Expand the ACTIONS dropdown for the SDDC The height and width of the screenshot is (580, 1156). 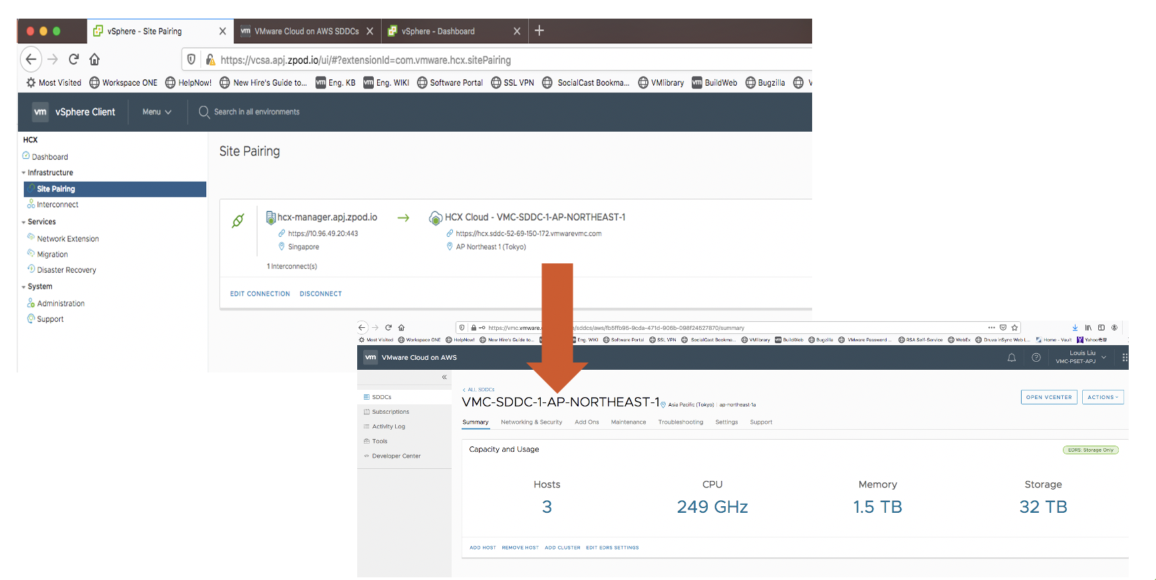tap(1102, 397)
